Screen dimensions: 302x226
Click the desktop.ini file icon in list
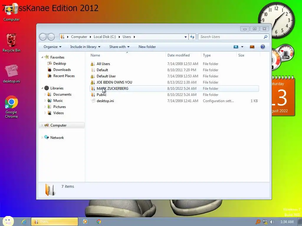(x=93, y=101)
